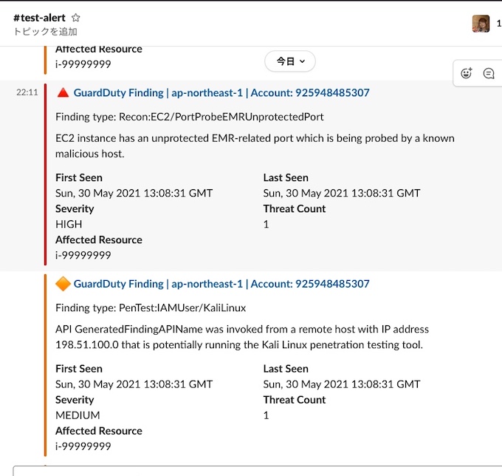The image size is (502, 476).
Task: Click i-99999999 in the topmost partial message
Action: pyautogui.click(x=83, y=64)
